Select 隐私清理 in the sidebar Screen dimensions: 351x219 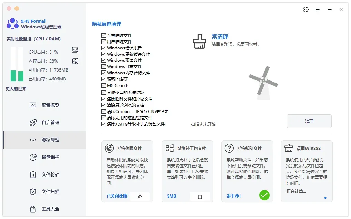coord(45,140)
